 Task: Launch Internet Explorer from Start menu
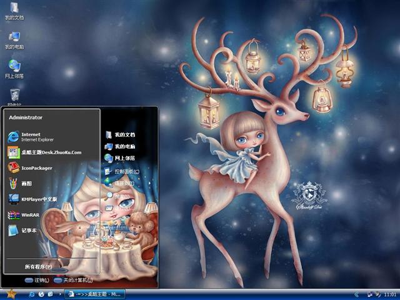[31, 137]
